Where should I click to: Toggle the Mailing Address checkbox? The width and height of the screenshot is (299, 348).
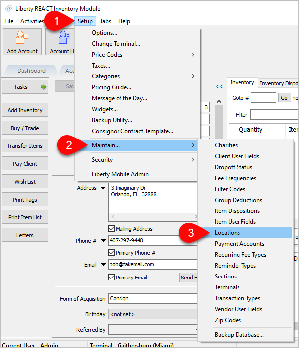(x=111, y=228)
